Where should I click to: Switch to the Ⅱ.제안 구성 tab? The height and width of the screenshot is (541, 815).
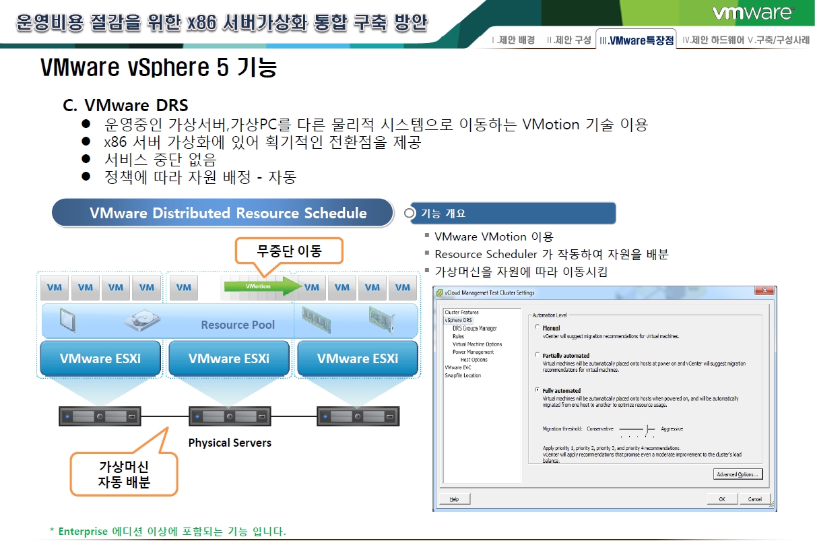pyautogui.click(x=569, y=40)
